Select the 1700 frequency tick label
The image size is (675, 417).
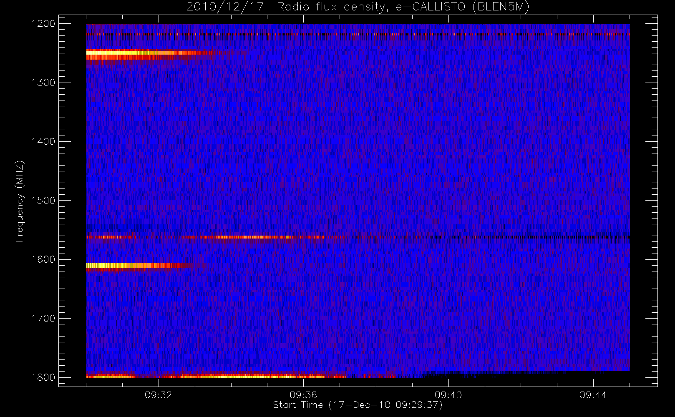[x=43, y=318]
